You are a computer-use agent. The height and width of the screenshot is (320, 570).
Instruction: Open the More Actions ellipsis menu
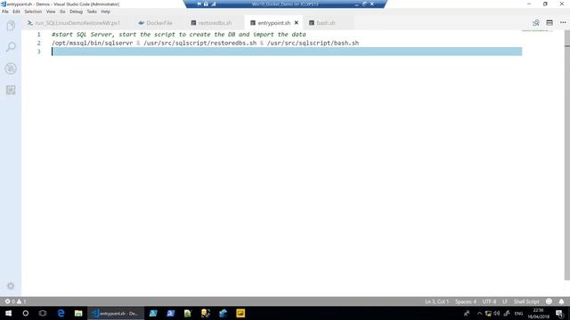coord(563,22)
